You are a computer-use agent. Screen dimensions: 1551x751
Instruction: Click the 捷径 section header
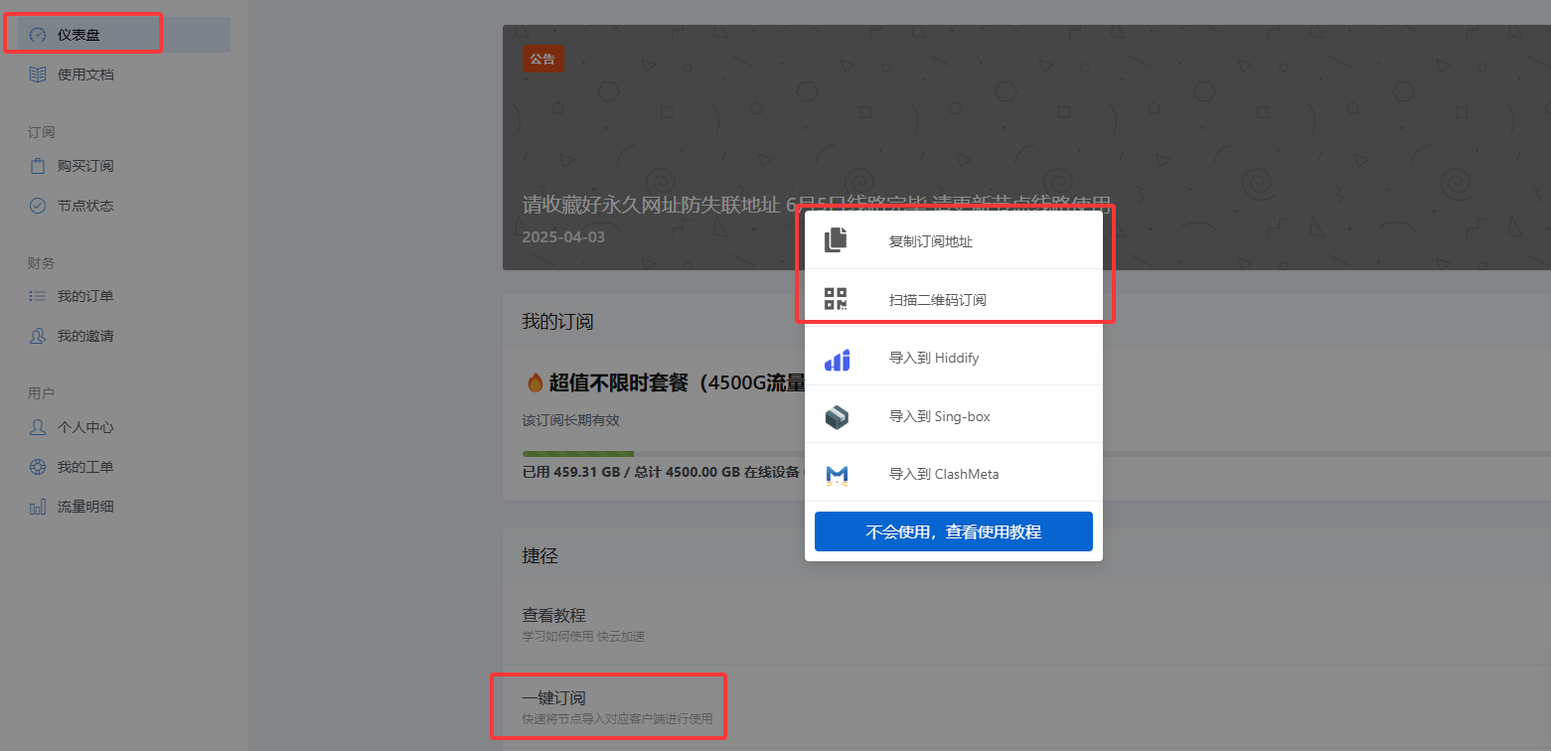[x=540, y=556]
